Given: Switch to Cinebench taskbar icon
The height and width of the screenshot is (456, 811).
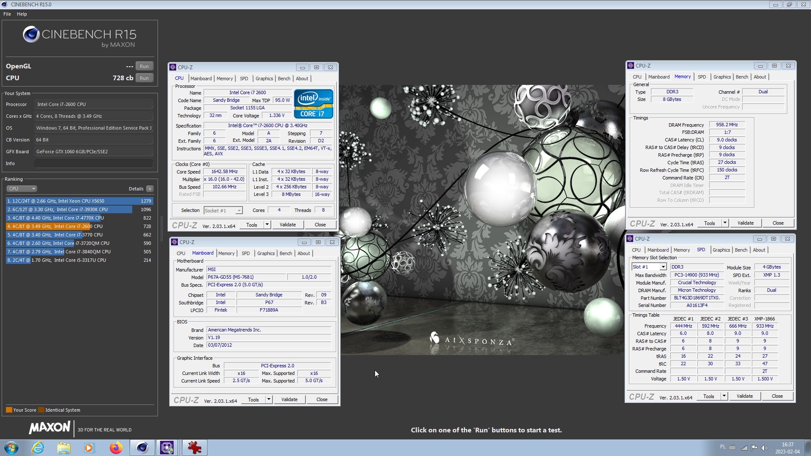Looking at the screenshot, I should coord(142,448).
